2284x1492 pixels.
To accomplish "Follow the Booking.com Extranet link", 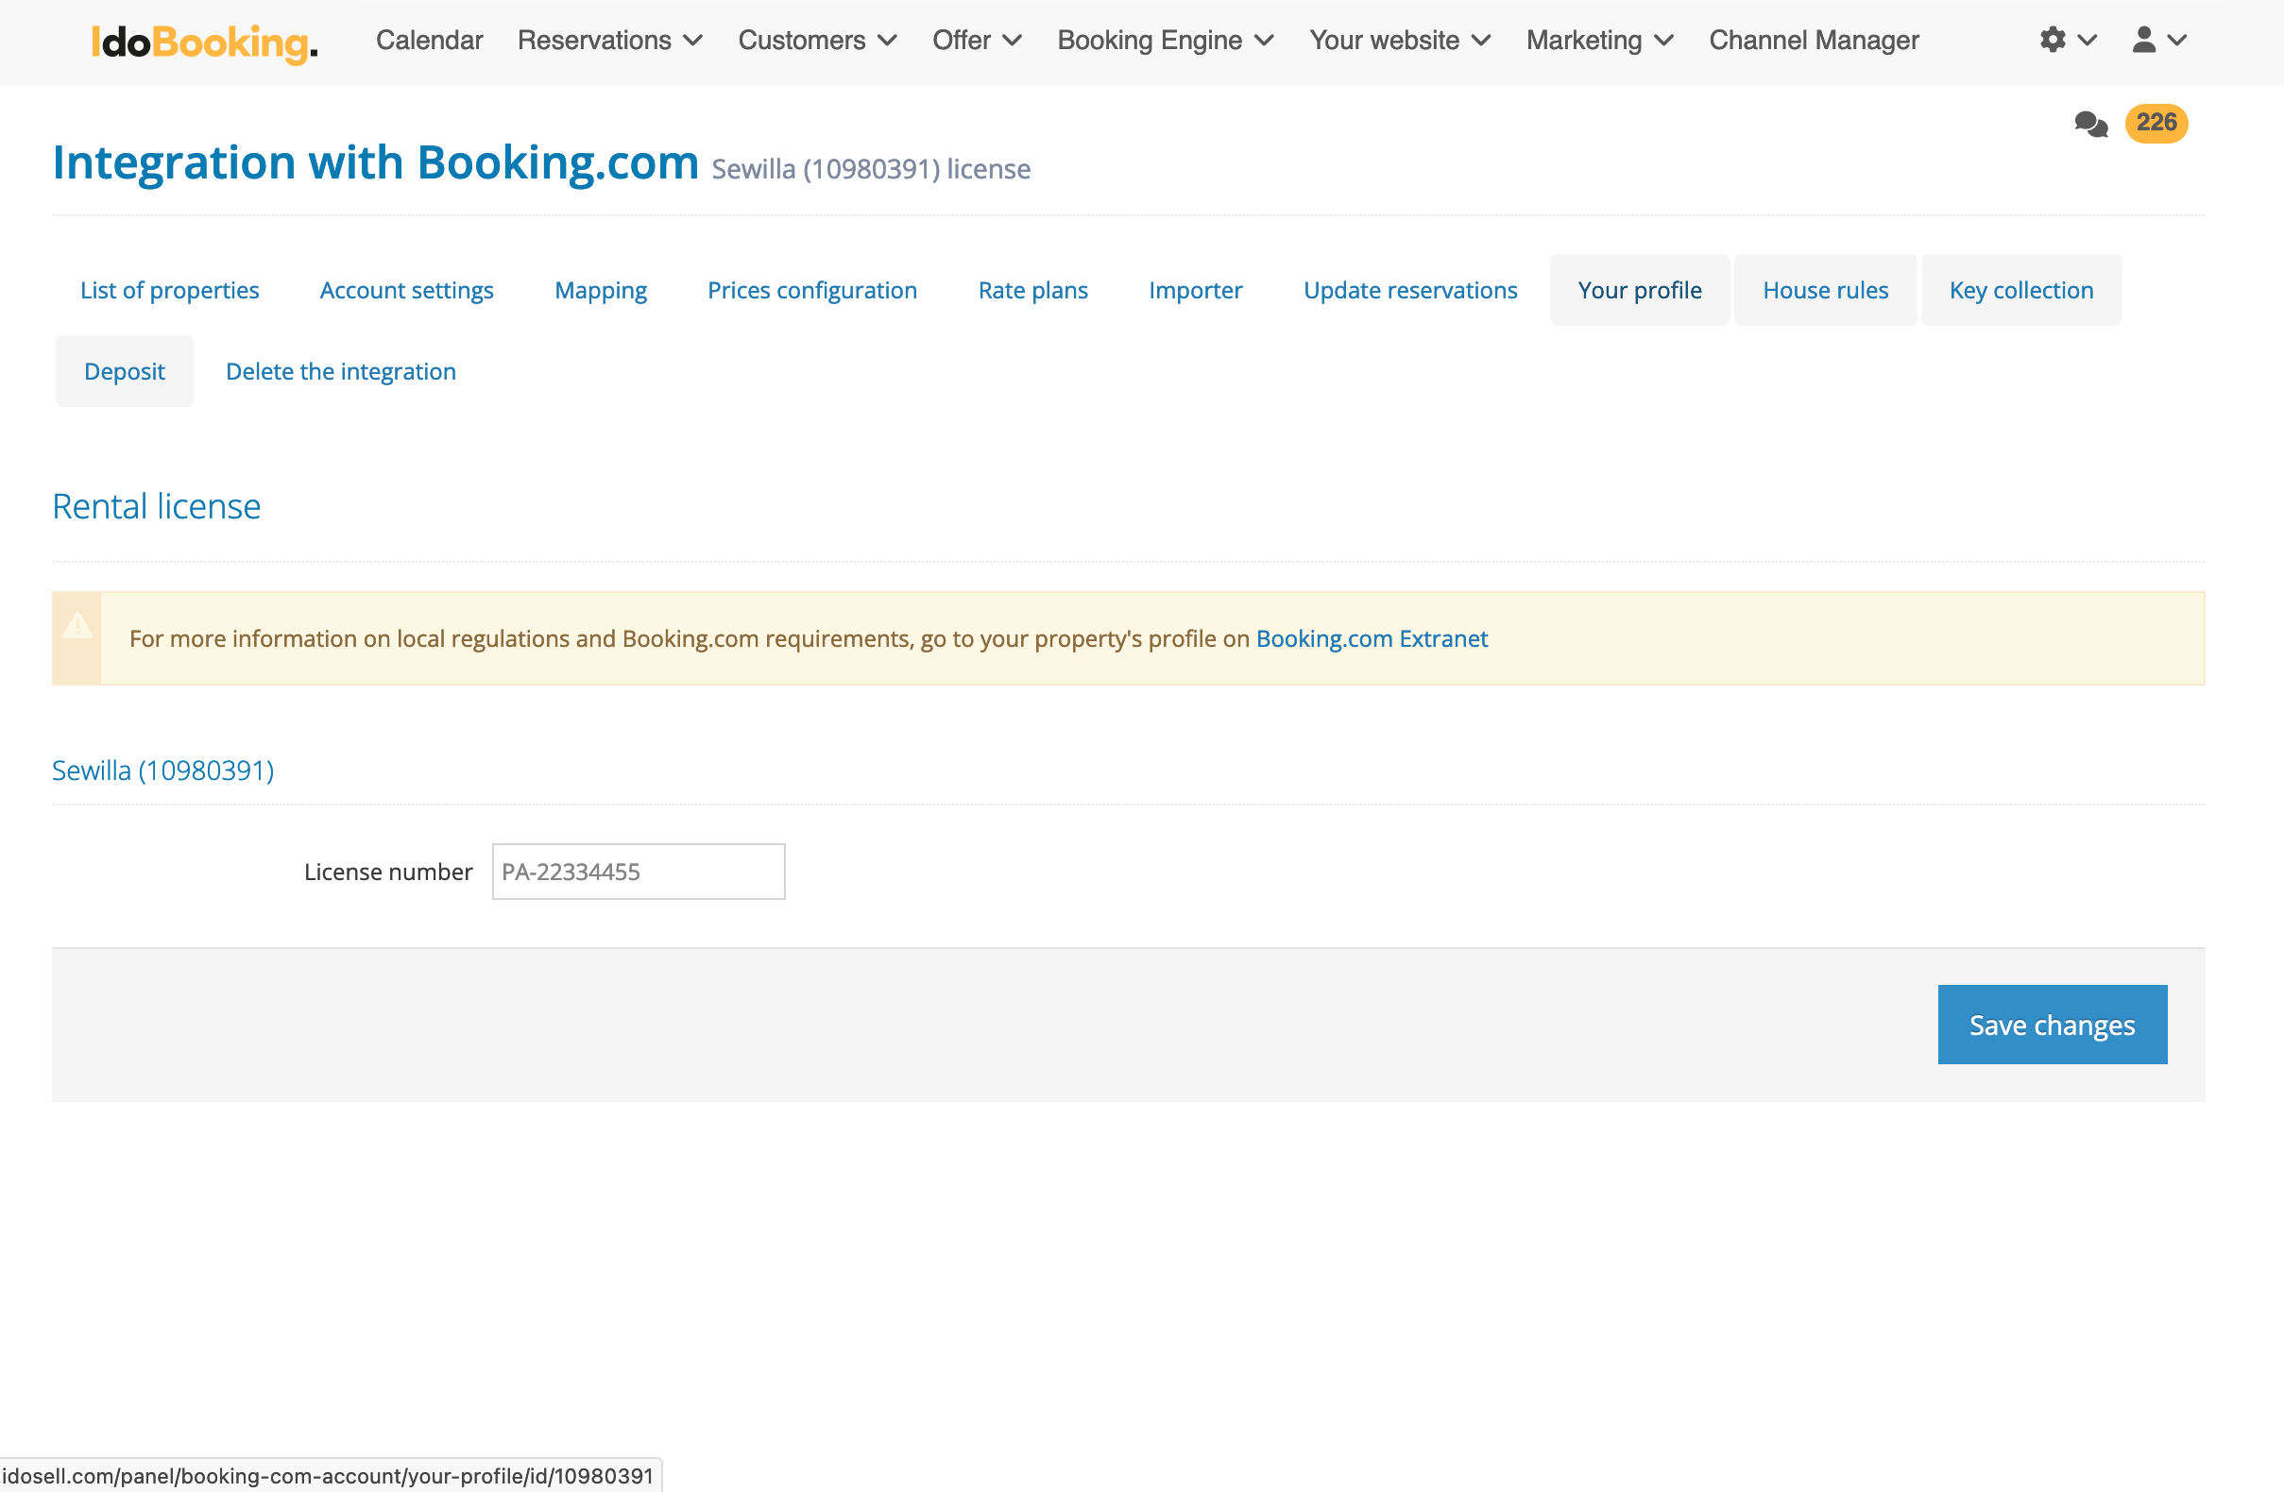I will coord(1371,639).
